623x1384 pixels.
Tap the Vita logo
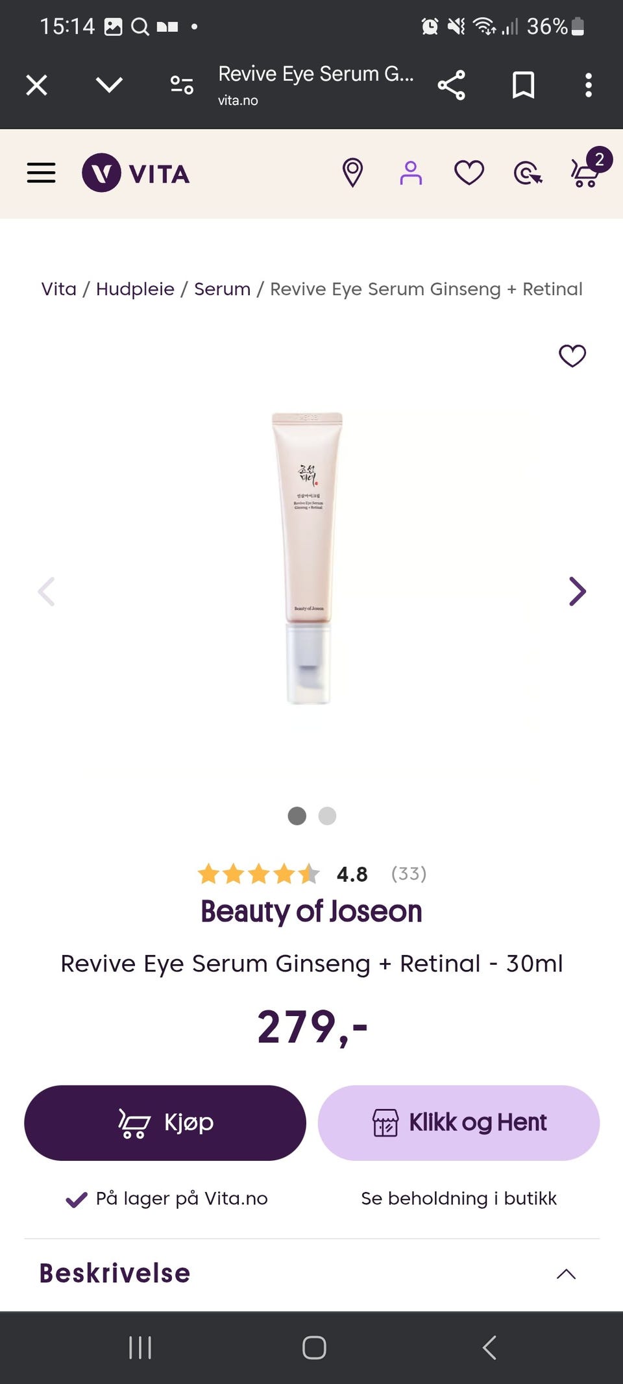[x=136, y=173]
